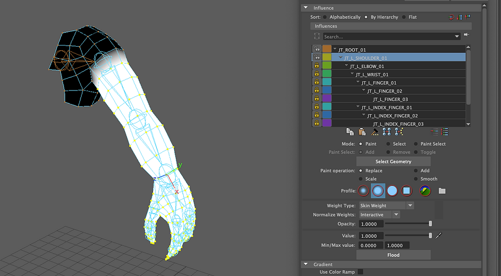Select the highlighted soft-edge brush profile

pos(378,191)
